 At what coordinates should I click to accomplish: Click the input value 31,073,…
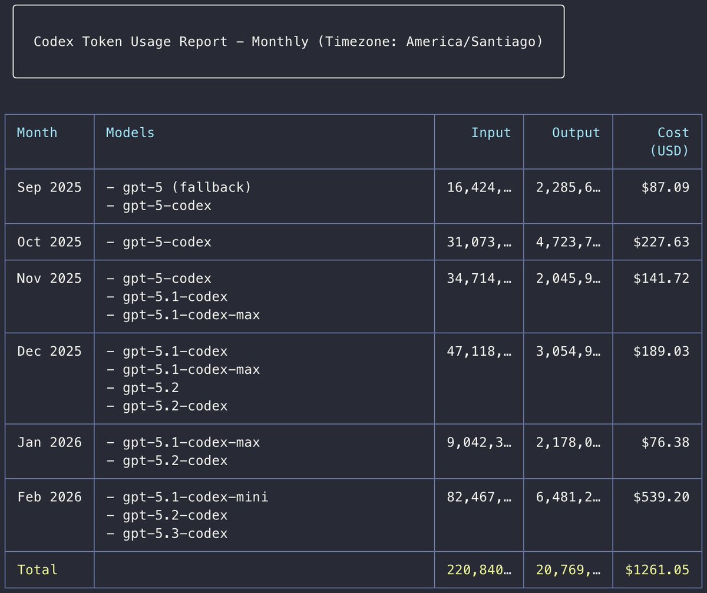pyautogui.click(x=480, y=243)
